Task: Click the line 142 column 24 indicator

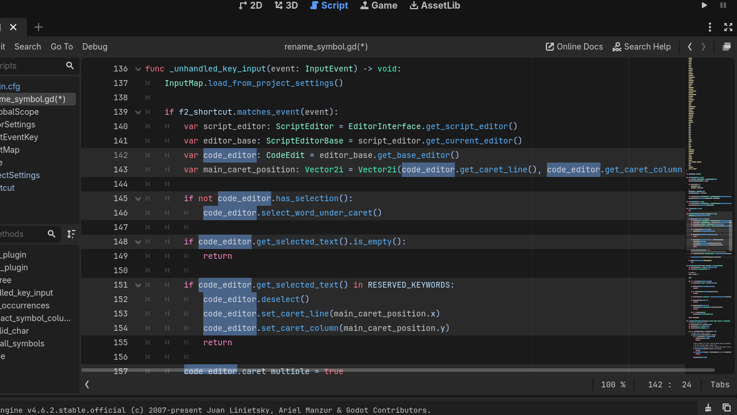Action: [670, 384]
